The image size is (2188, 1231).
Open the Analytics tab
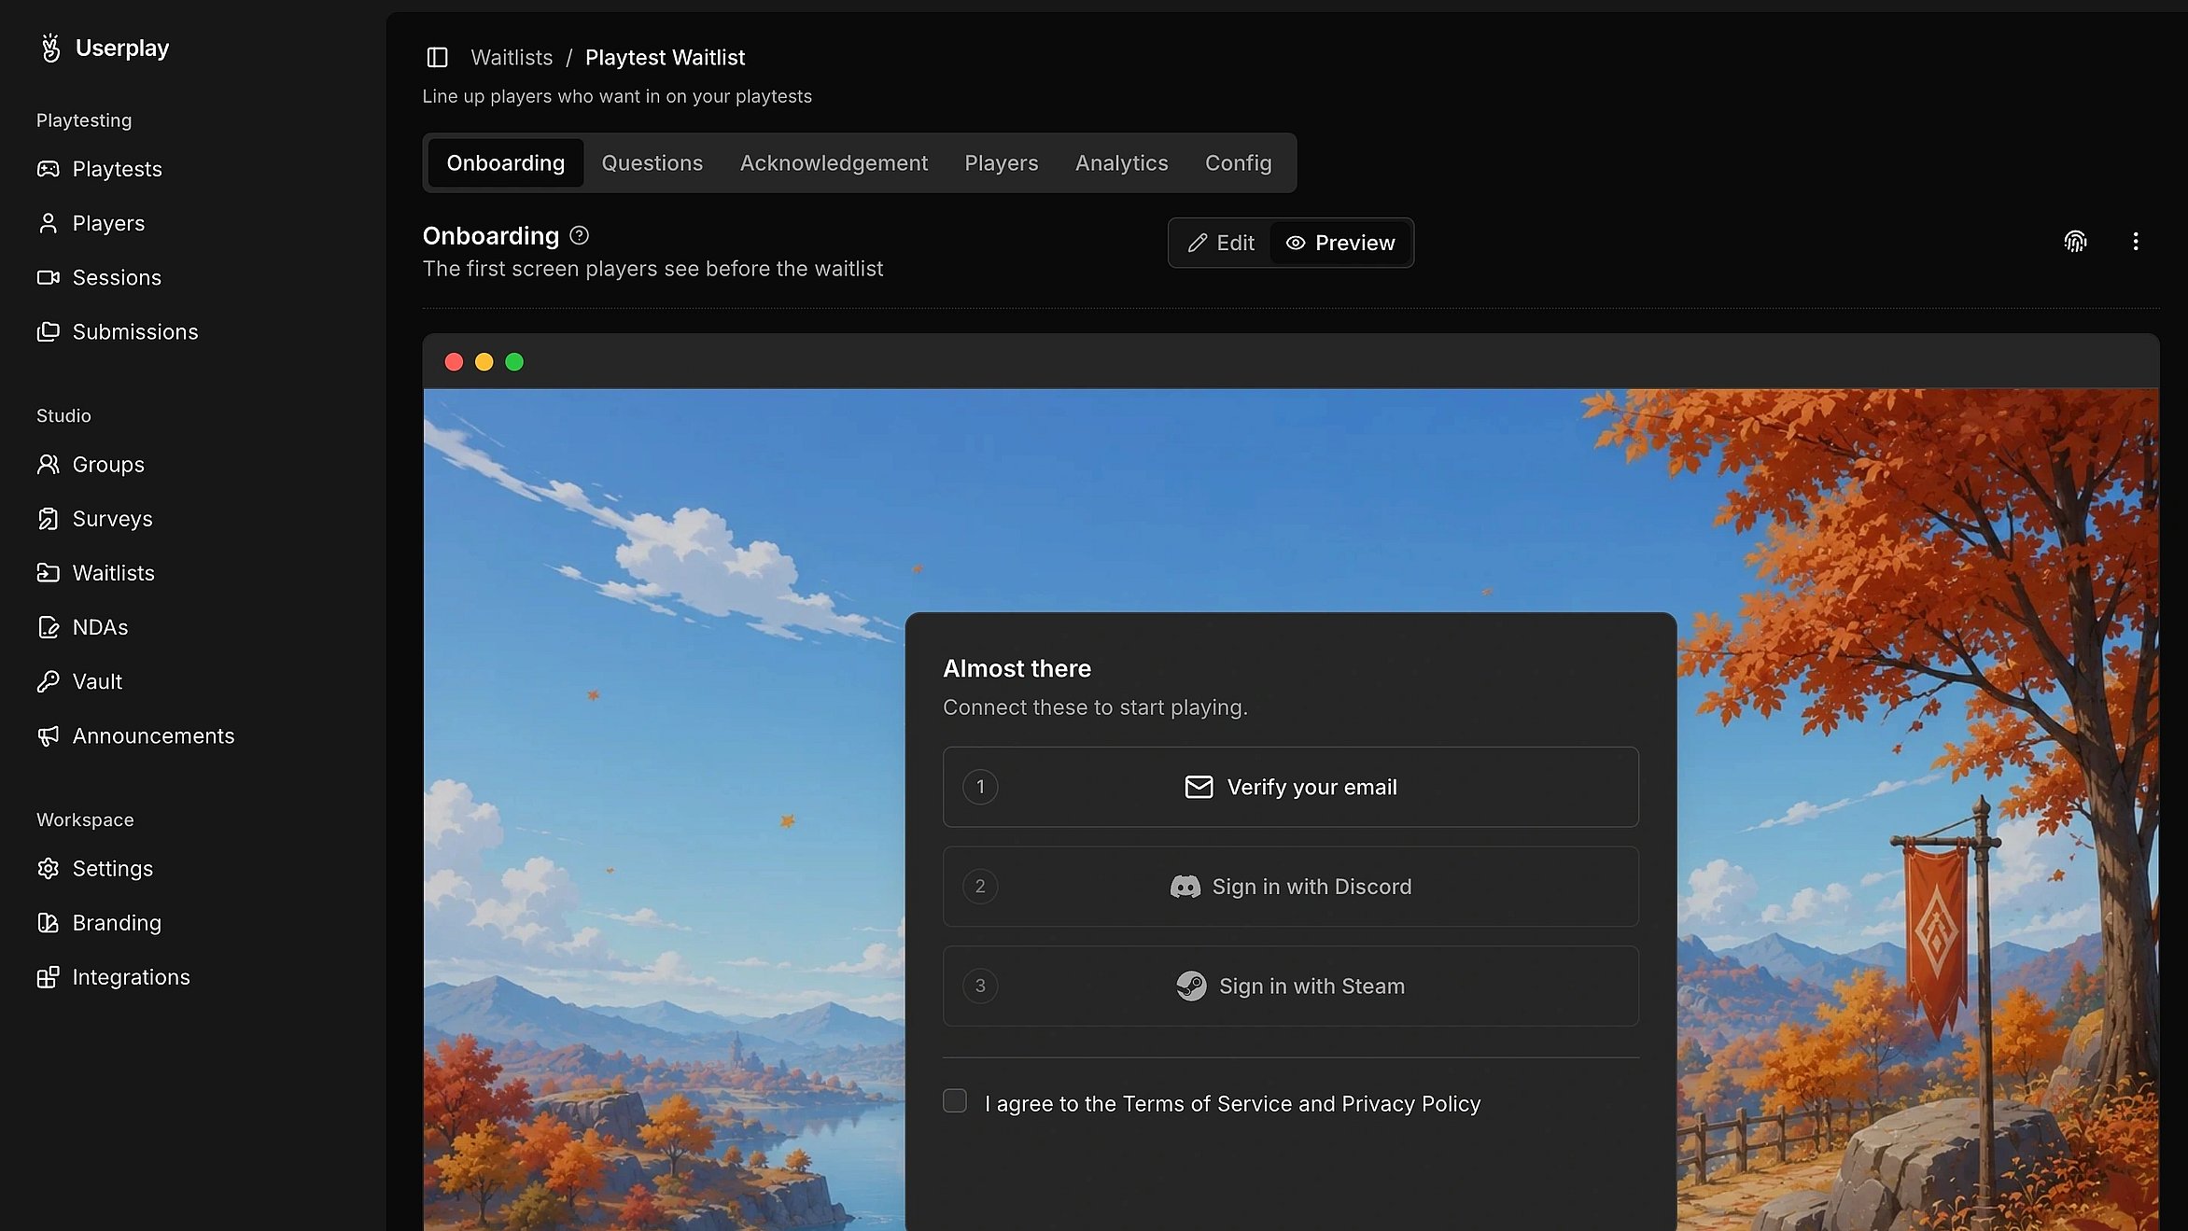[1121, 162]
